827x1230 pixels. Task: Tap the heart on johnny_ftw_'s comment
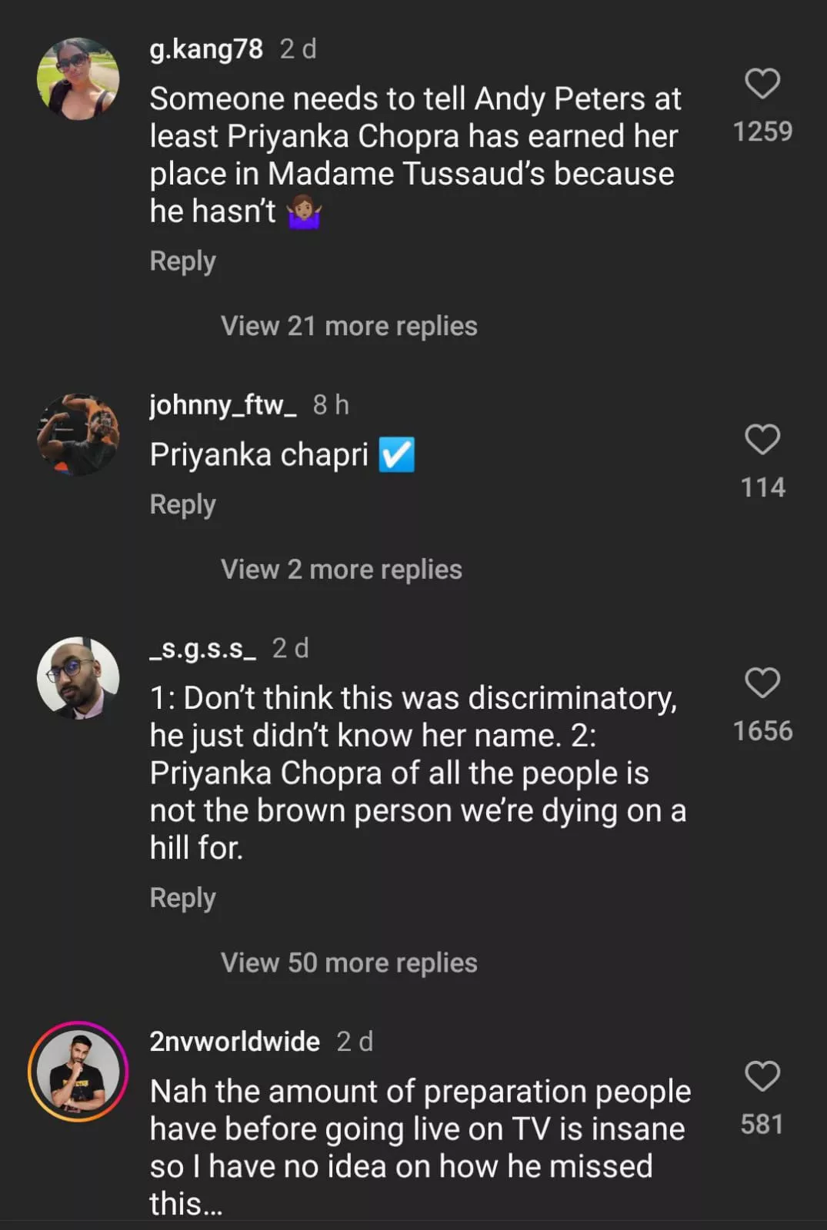pyautogui.click(x=762, y=440)
